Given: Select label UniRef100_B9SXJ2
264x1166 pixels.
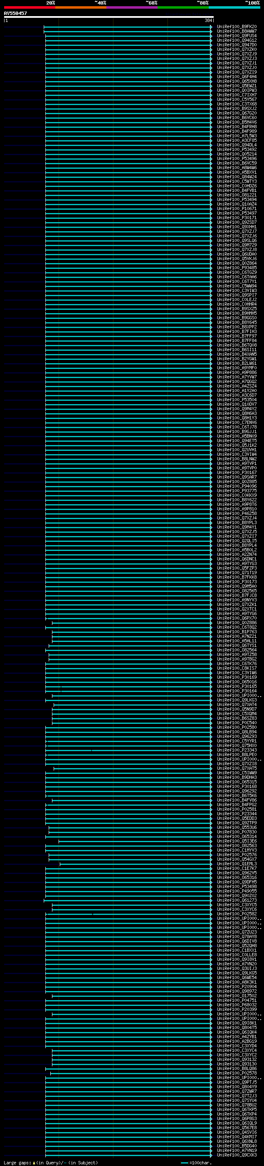Looking at the screenshot, I should coord(236,109).
